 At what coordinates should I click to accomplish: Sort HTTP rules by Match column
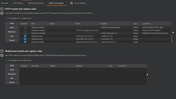[87, 24]
